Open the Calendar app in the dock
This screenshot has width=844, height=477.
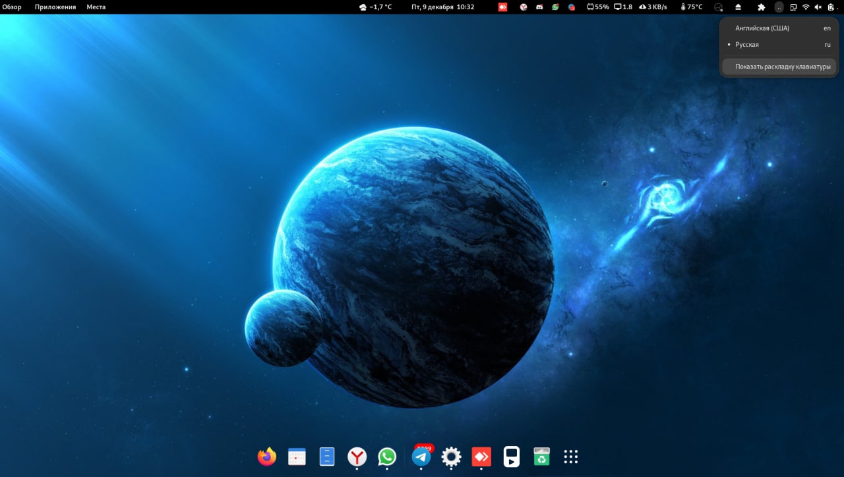coord(297,457)
